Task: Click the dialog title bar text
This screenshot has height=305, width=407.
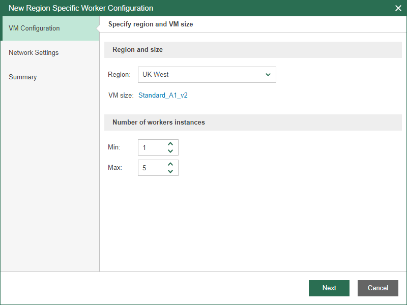Action: [x=81, y=8]
